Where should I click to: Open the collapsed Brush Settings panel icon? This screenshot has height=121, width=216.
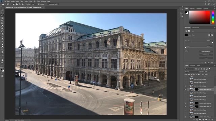182,13
